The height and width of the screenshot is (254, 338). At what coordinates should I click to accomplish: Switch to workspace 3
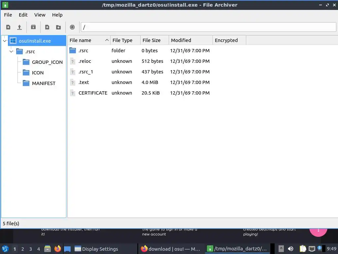click(x=31, y=249)
